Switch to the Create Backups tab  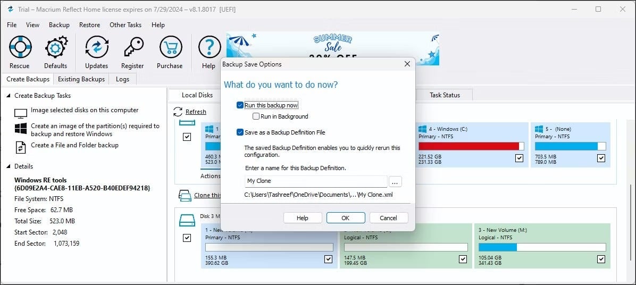click(28, 79)
